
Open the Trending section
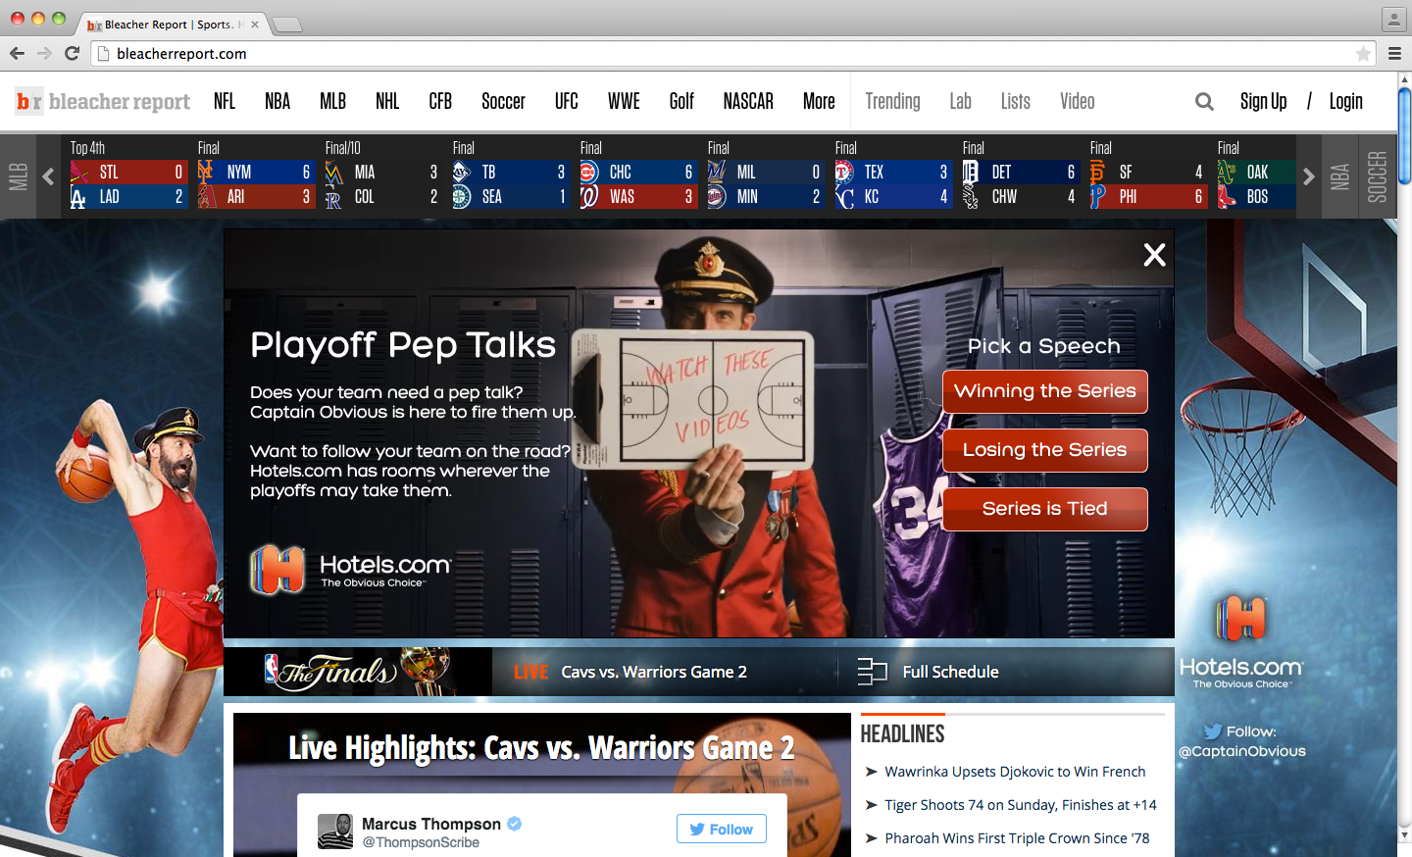click(x=892, y=101)
